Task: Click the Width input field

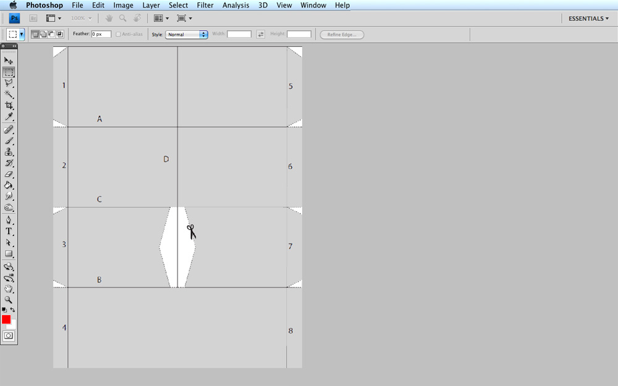Action: coord(239,34)
